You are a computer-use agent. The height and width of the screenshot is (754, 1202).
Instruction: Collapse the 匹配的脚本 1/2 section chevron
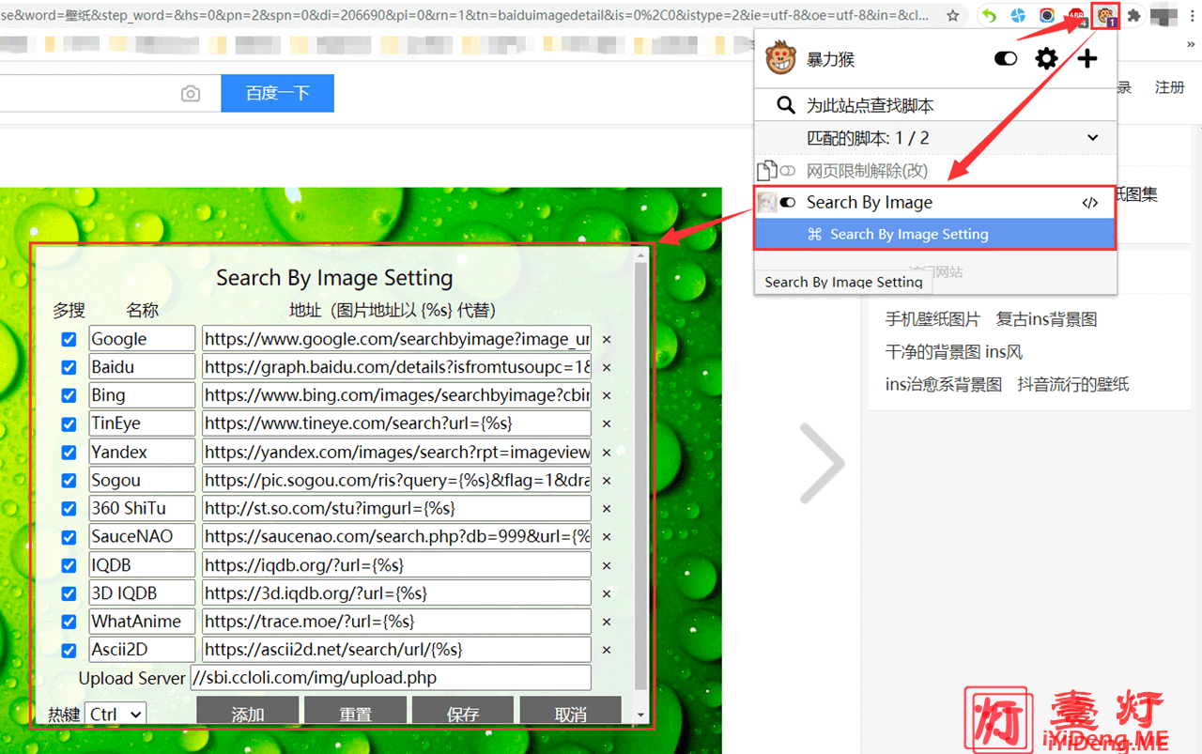click(1092, 138)
